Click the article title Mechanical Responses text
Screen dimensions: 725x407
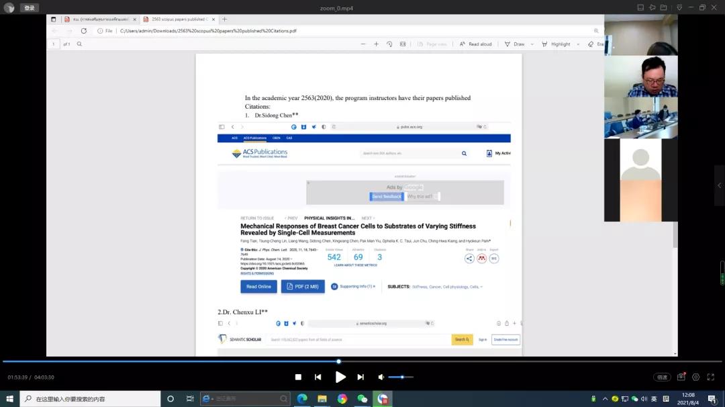pyautogui.click(x=358, y=230)
